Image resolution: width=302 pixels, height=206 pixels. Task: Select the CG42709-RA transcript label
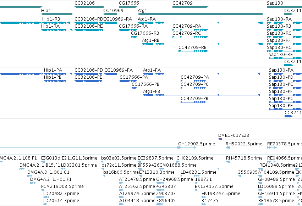(x=187, y=26)
